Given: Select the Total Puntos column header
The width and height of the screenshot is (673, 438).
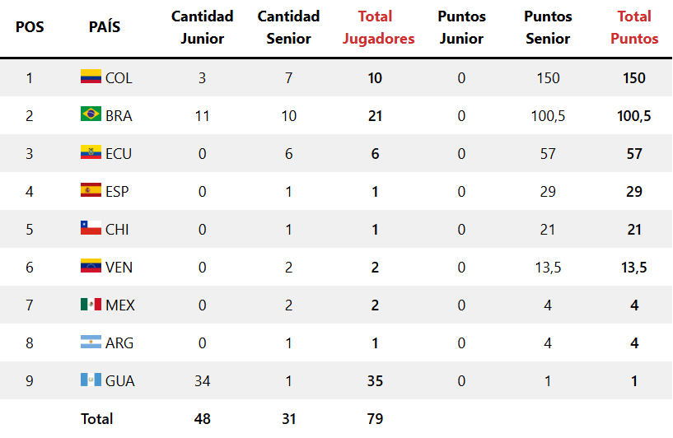Looking at the screenshot, I should click(634, 27).
